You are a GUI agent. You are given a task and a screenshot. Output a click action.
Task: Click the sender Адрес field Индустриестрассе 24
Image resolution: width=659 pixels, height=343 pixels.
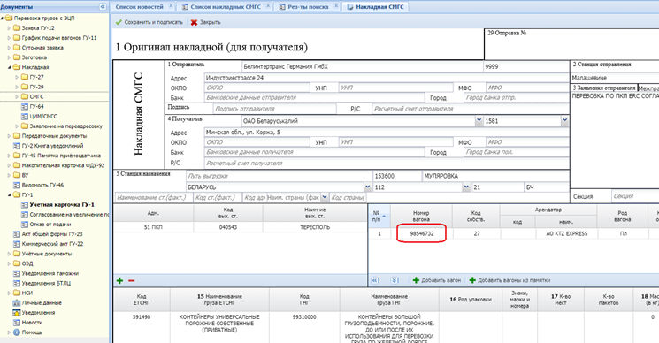tap(387, 78)
